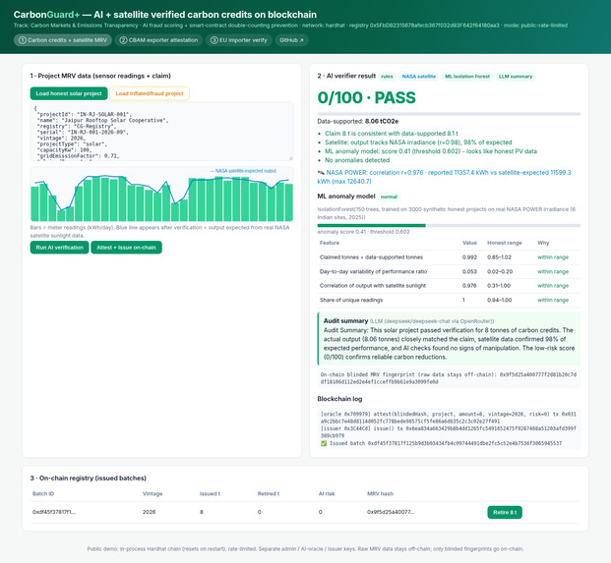
Task: Click the Retired t column header
Action: (x=268, y=494)
